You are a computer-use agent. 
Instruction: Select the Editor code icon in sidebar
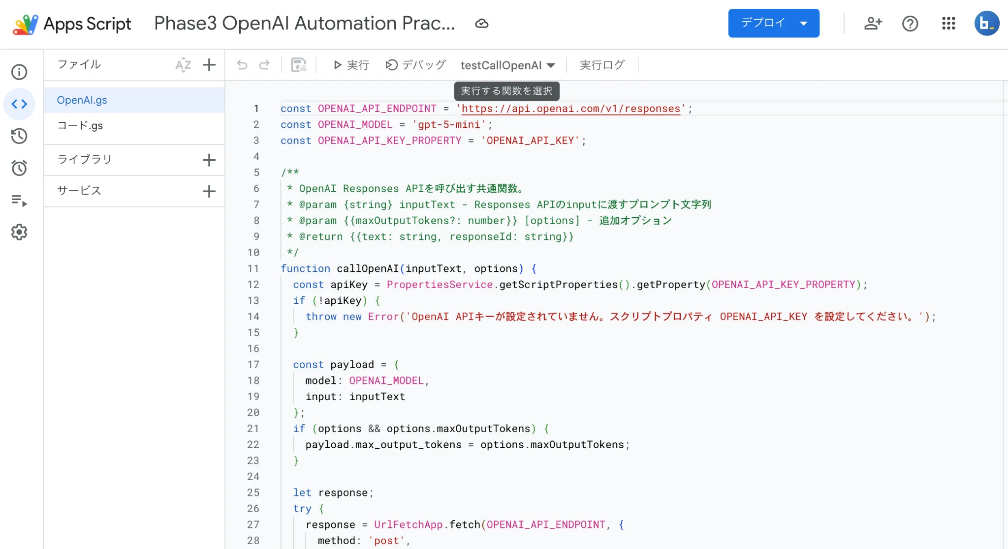(x=19, y=104)
